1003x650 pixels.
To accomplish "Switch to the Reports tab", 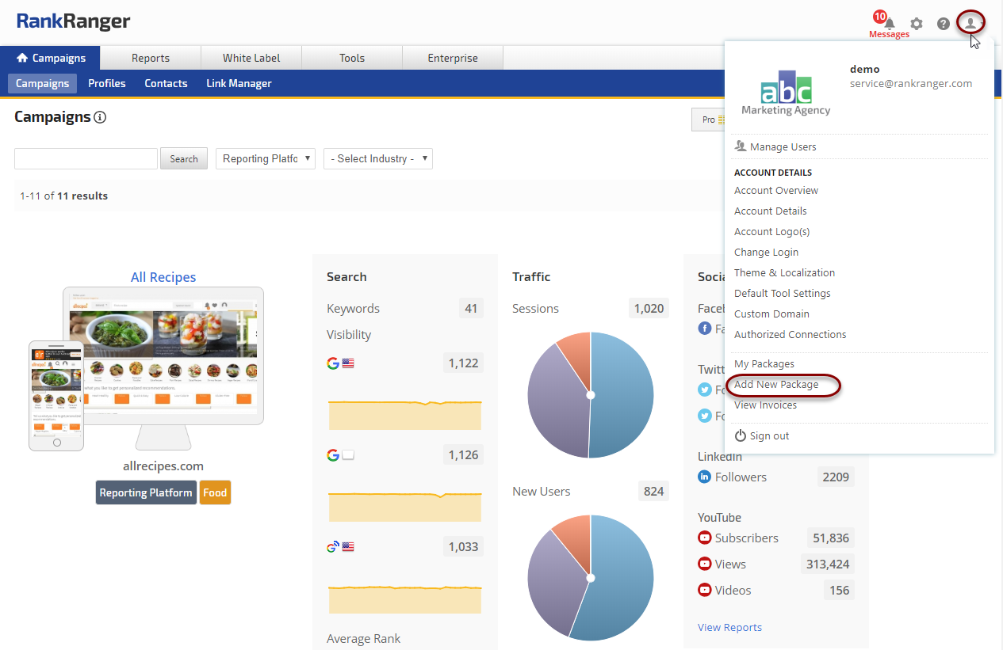I will (151, 58).
